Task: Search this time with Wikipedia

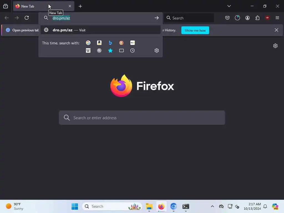Action: pyautogui.click(x=88, y=50)
